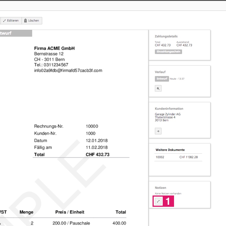Image resolution: width=226 pixels, height=226 pixels.
Task: Click the due date 11.02.2018
Action: pyautogui.click(x=97, y=147)
